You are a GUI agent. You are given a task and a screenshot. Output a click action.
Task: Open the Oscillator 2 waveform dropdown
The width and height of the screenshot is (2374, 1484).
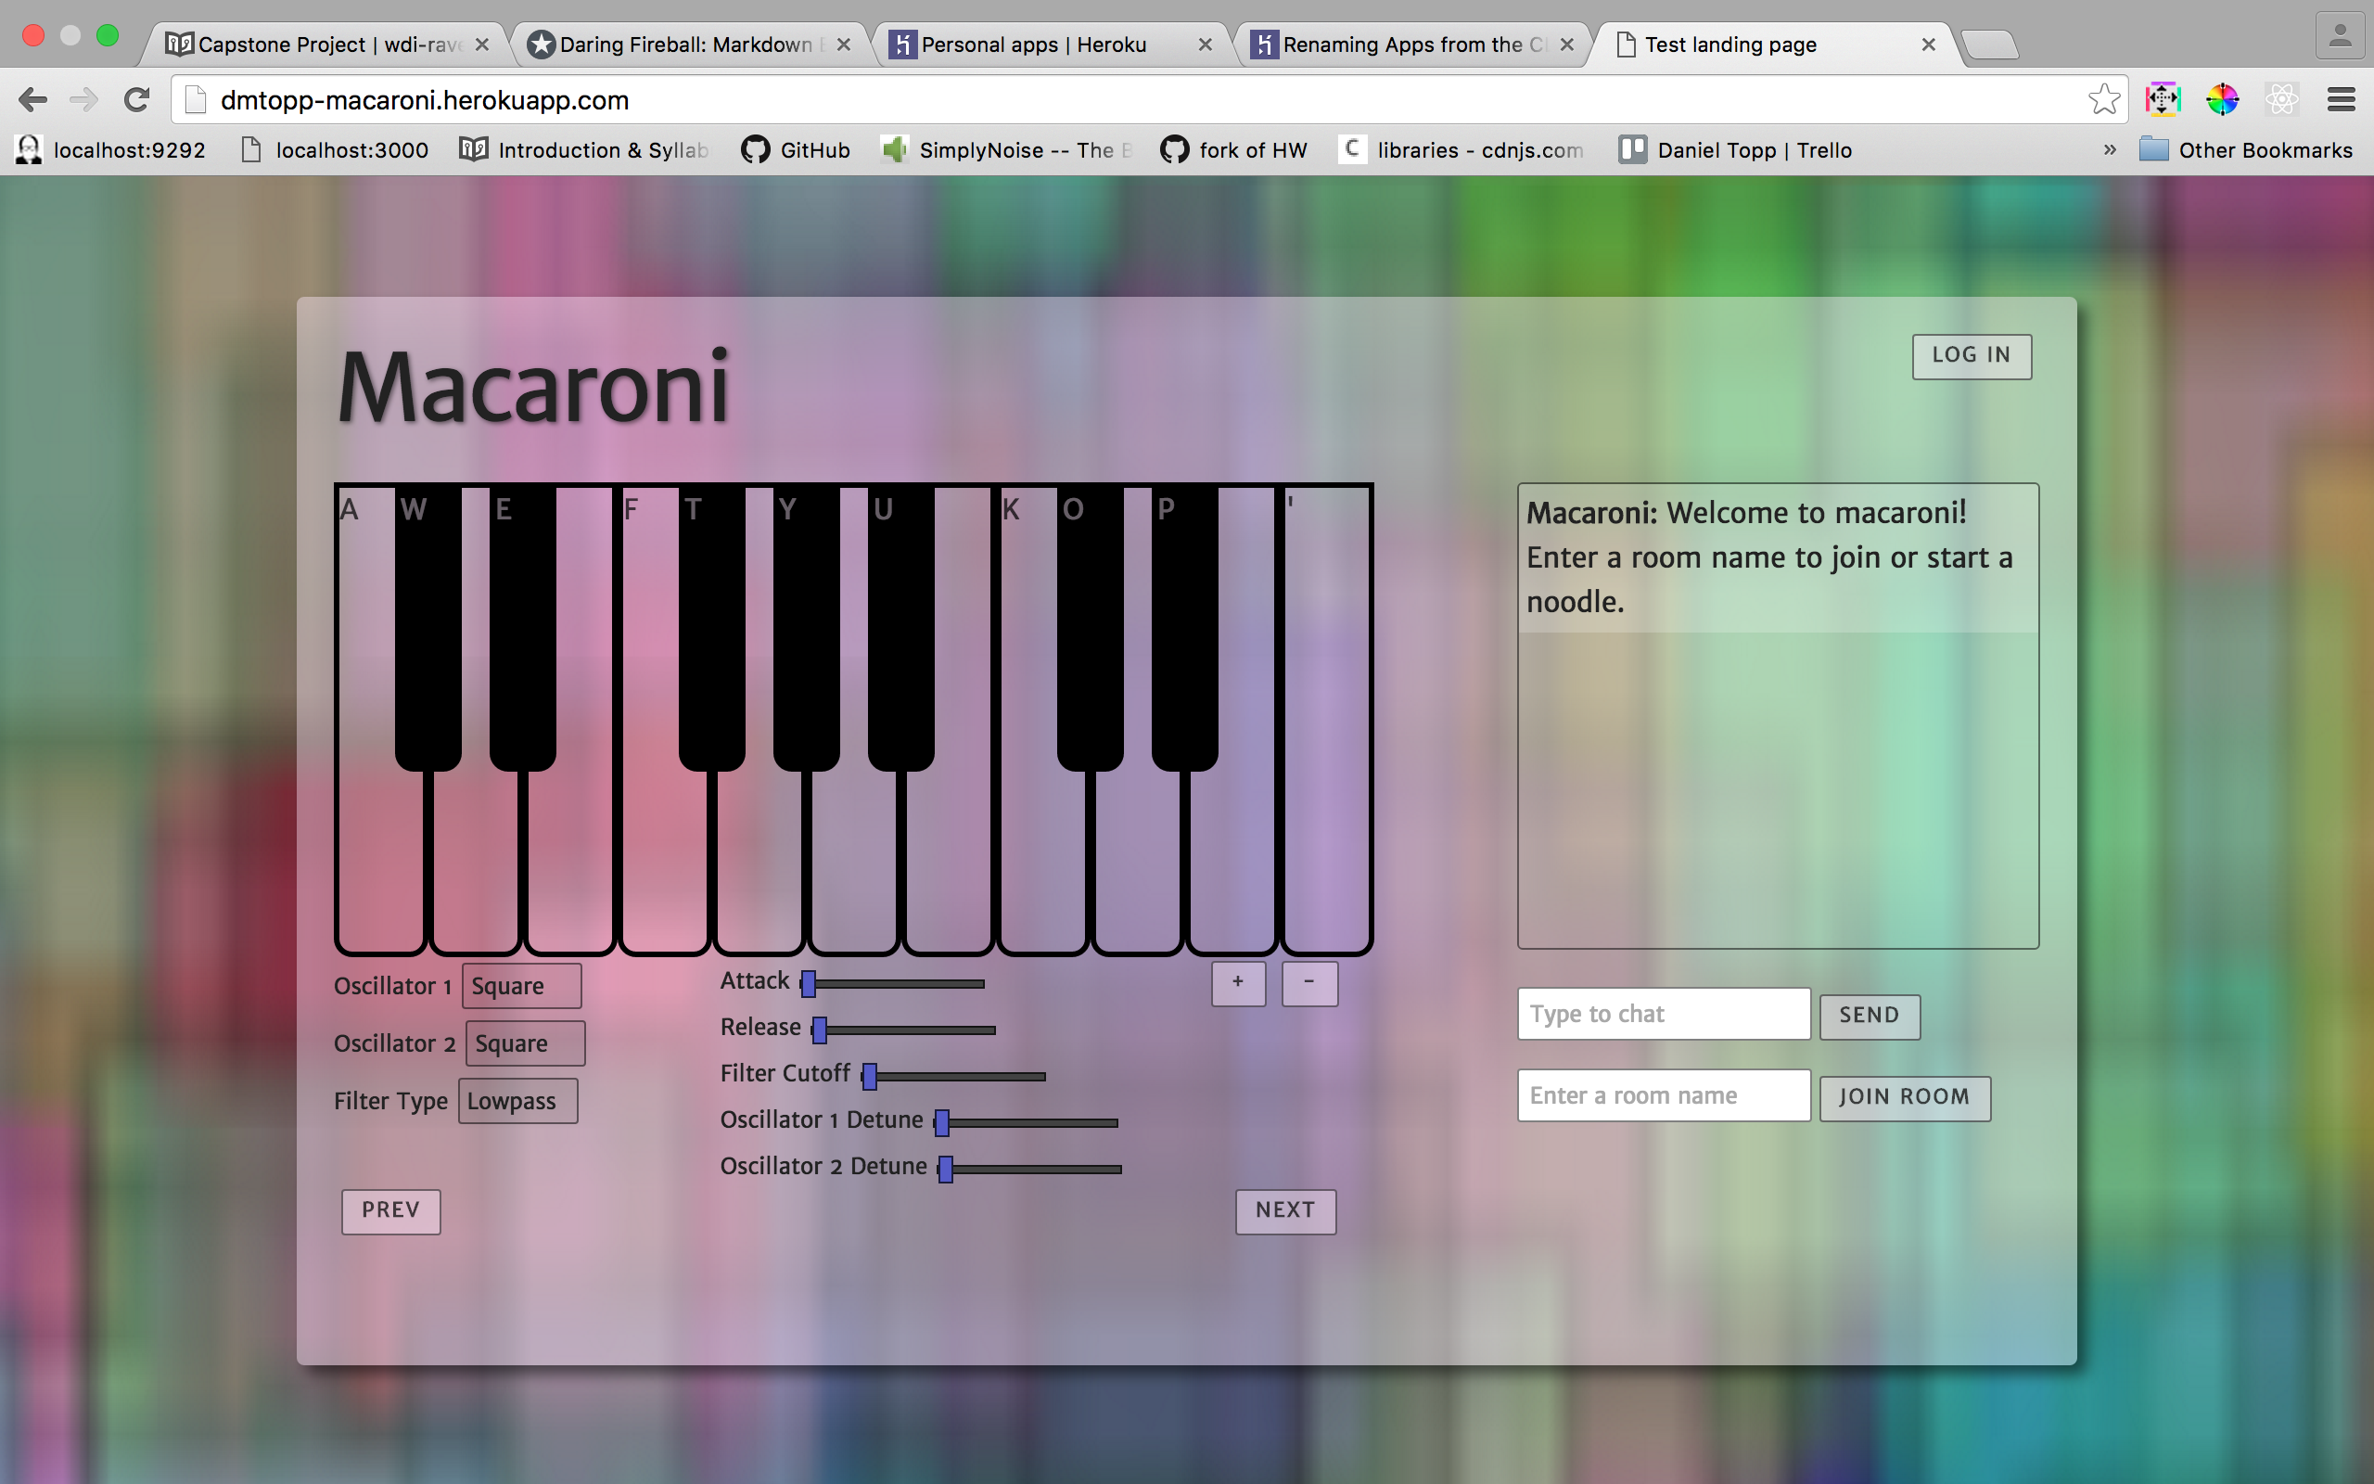tap(525, 1043)
